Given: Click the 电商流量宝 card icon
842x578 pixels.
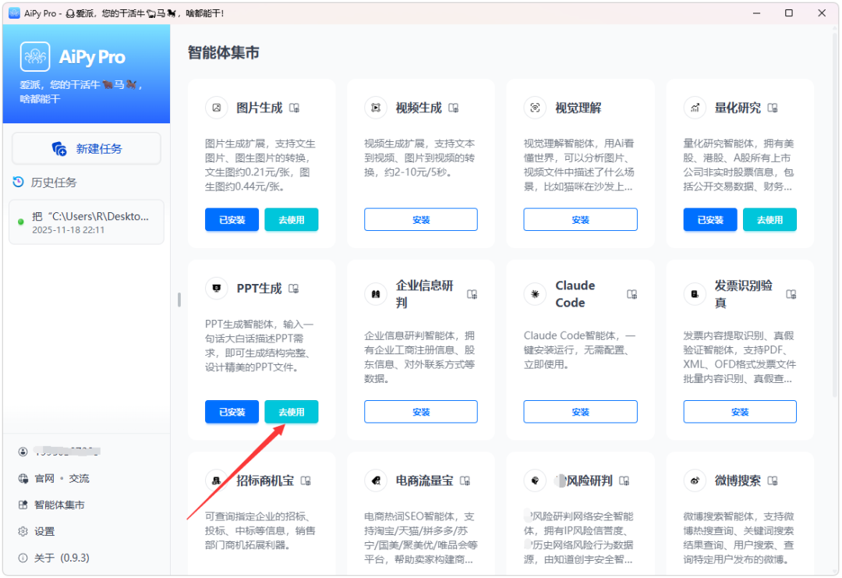Looking at the screenshot, I should tap(376, 480).
